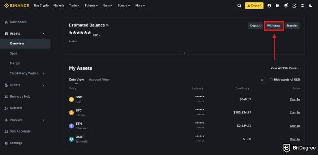
Task: Click Cash In for ETH
Action: (x=295, y=126)
